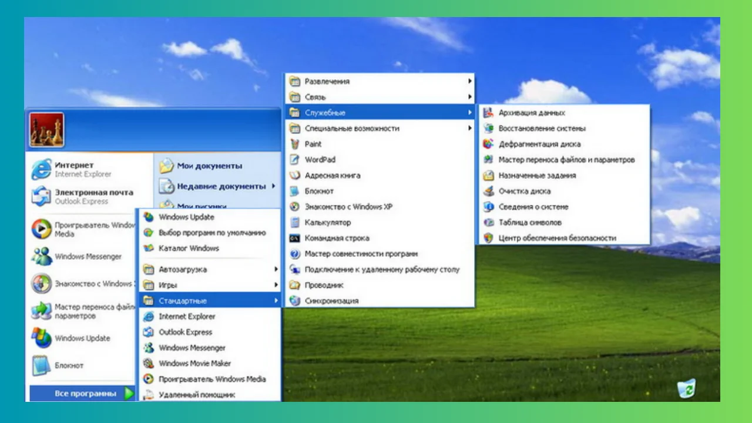
Task: Expand the Связь submenu
Action: [x=380, y=97]
